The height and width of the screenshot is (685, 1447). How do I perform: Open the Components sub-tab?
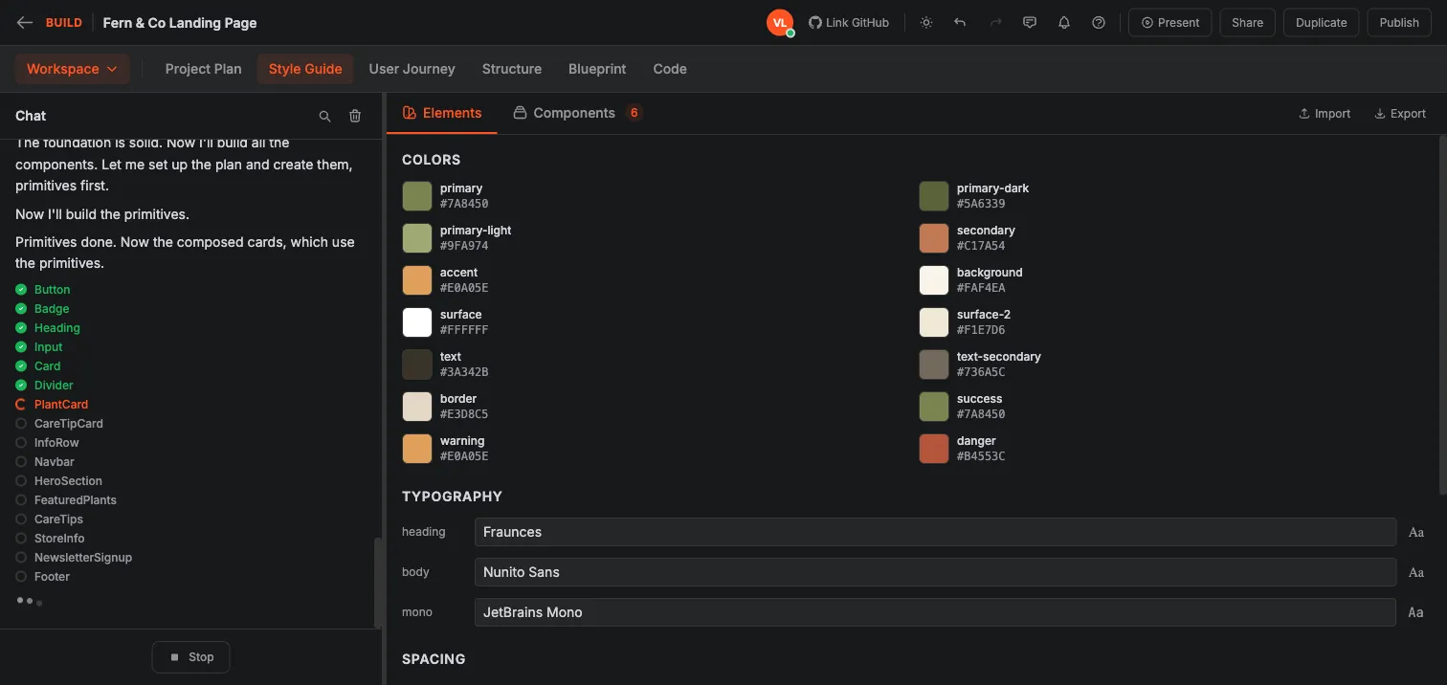[x=577, y=113]
